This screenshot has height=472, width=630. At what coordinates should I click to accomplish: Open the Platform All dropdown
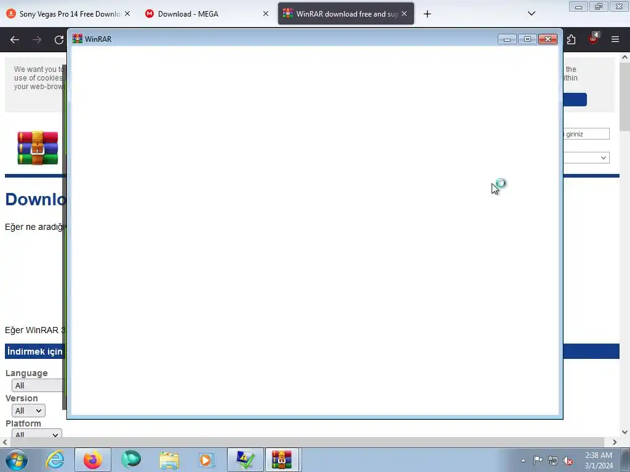coord(36,433)
